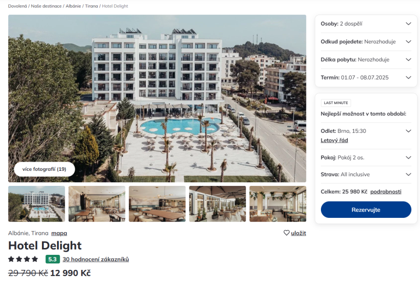Open the podrobnosti price details link
The height and width of the screenshot is (290, 420).
(386, 191)
